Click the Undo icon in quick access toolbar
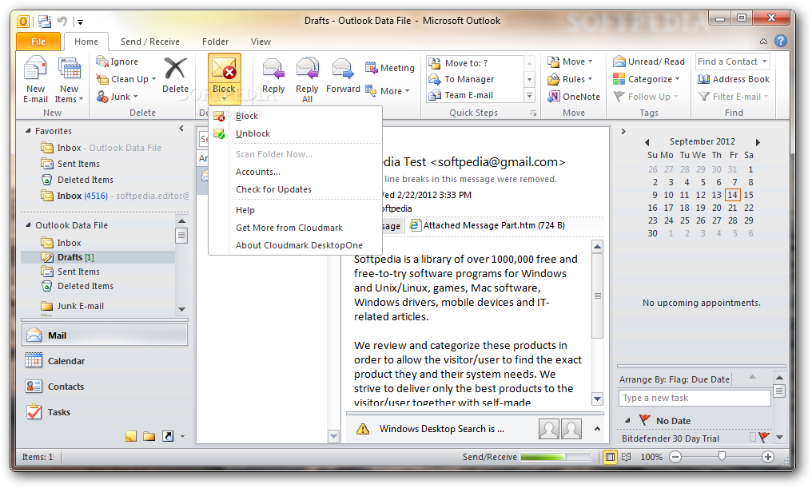 62,22
